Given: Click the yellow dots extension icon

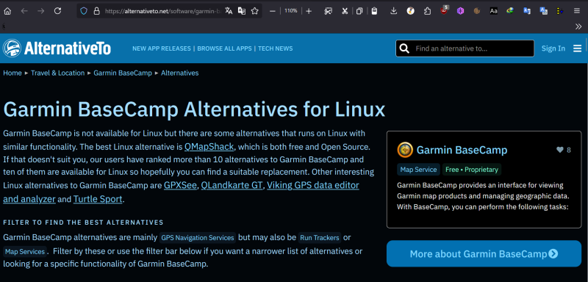Looking at the screenshot, I should click(x=560, y=11).
